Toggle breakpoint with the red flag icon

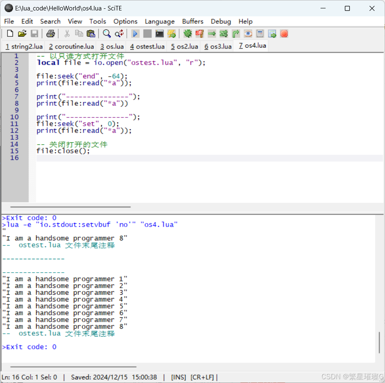[x=200, y=33]
